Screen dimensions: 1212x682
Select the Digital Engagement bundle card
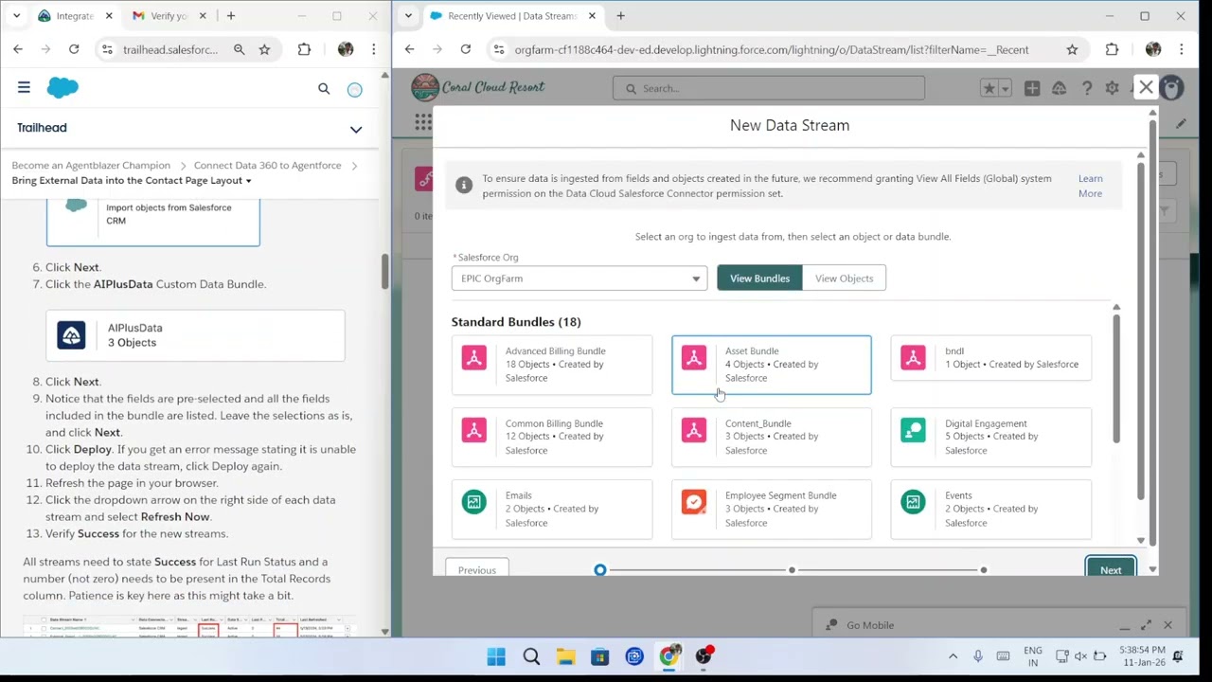point(991,437)
